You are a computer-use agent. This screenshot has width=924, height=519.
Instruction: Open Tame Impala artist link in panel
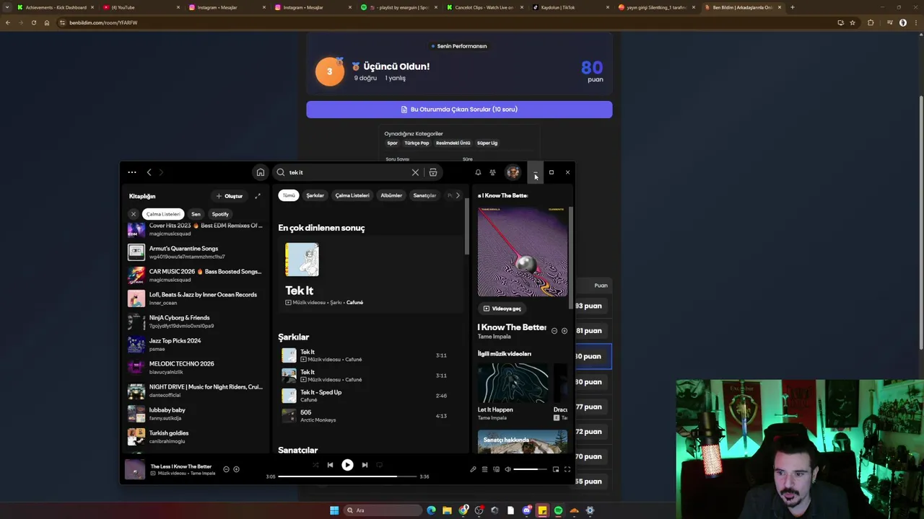(494, 337)
